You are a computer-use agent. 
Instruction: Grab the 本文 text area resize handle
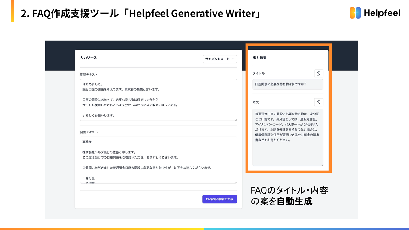pos(322,165)
